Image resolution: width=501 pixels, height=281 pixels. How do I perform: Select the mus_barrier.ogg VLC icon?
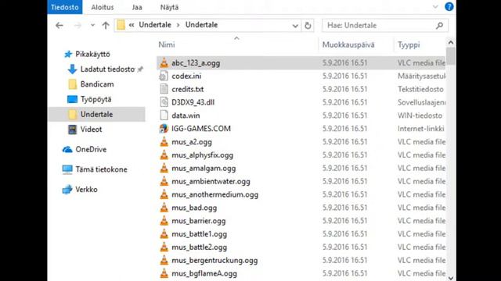[x=164, y=221]
